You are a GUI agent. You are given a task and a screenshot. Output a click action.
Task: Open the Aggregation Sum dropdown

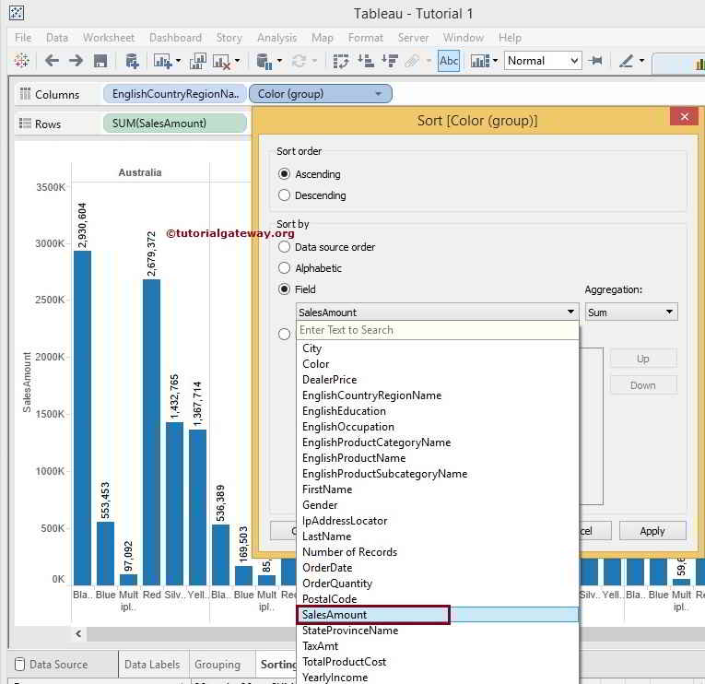point(631,313)
